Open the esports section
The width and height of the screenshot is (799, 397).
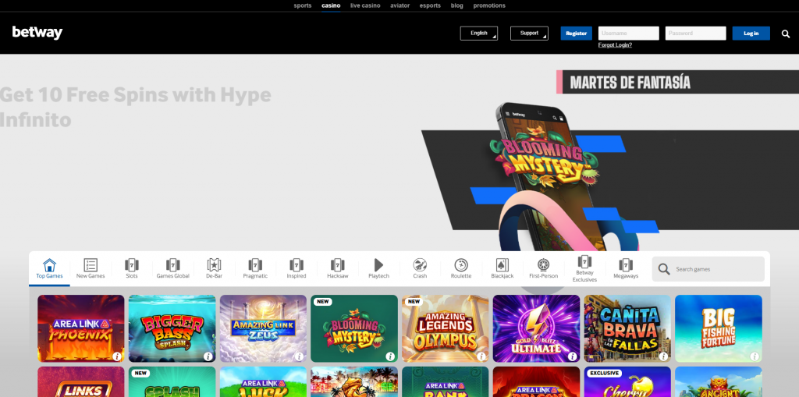point(430,5)
